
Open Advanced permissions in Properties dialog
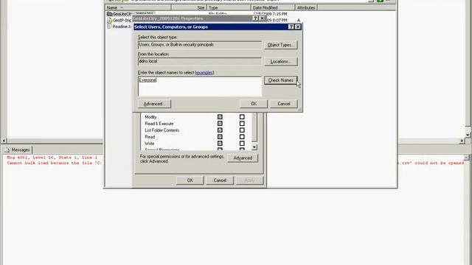click(243, 158)
